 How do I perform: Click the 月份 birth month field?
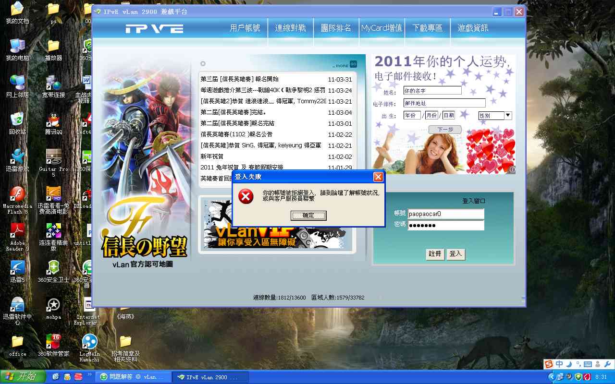coord(431,115)
